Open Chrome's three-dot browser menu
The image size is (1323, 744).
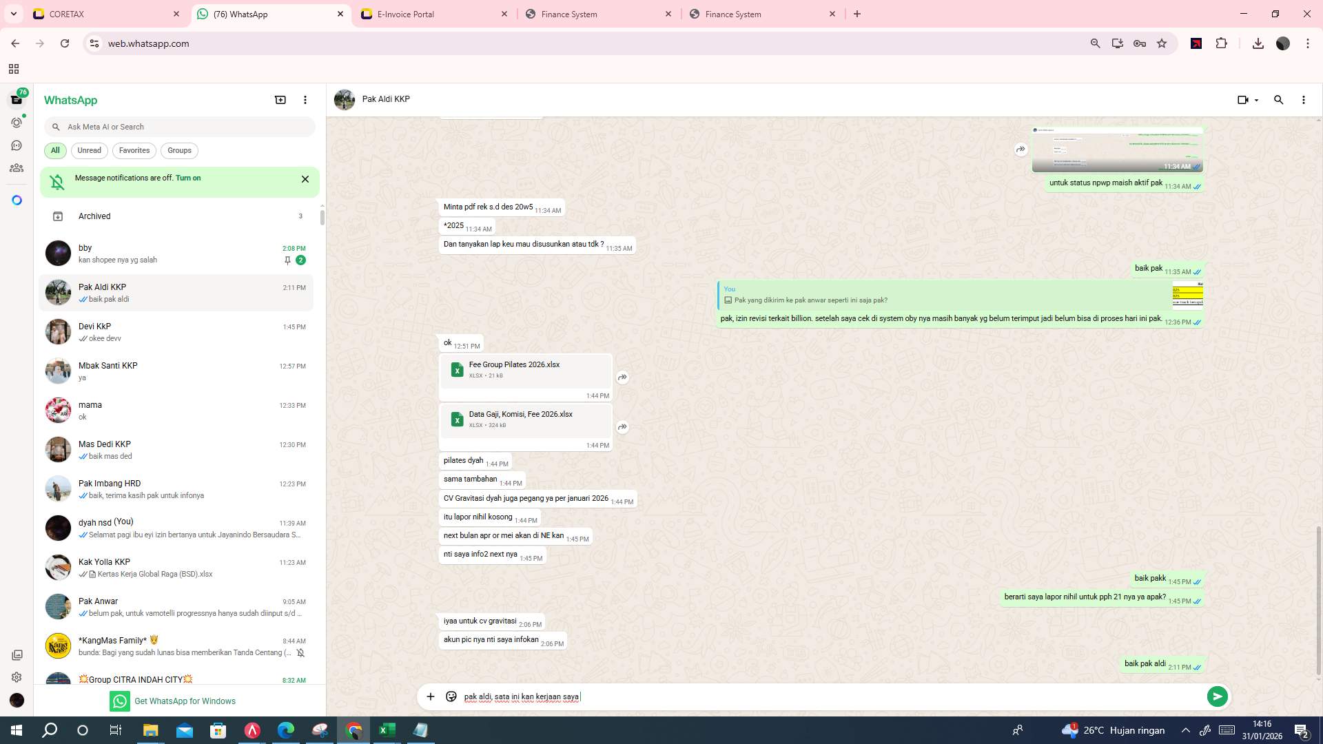(1307, 43)
